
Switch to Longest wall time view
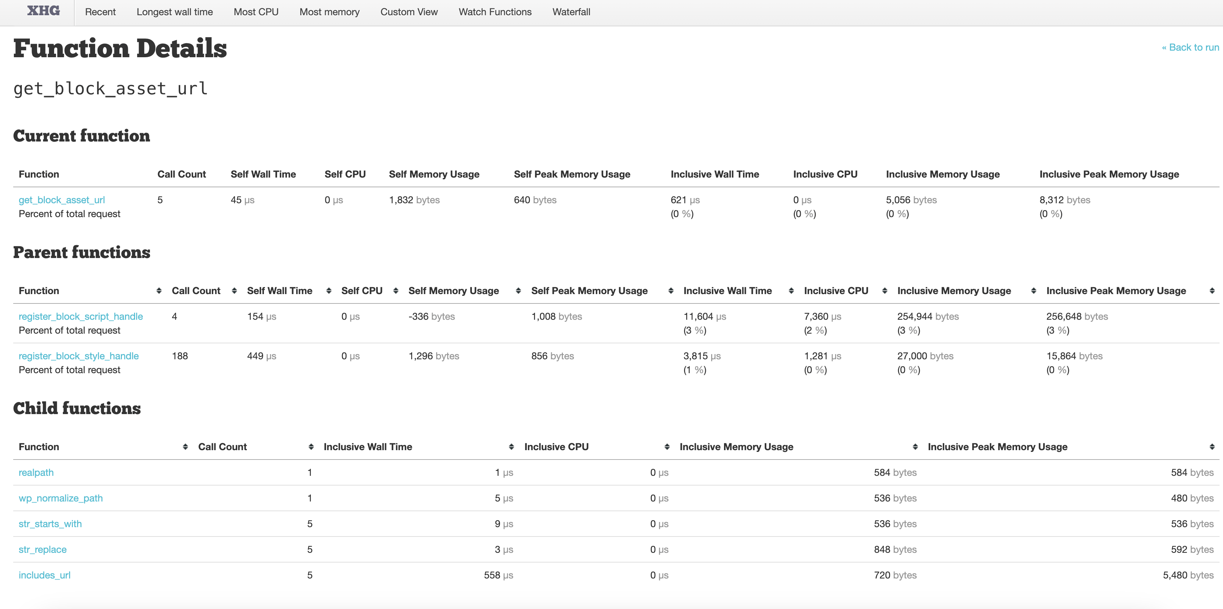click(174, 12)
